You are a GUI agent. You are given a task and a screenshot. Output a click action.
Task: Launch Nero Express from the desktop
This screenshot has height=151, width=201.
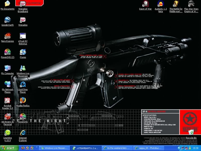click(x=8, y=38)
